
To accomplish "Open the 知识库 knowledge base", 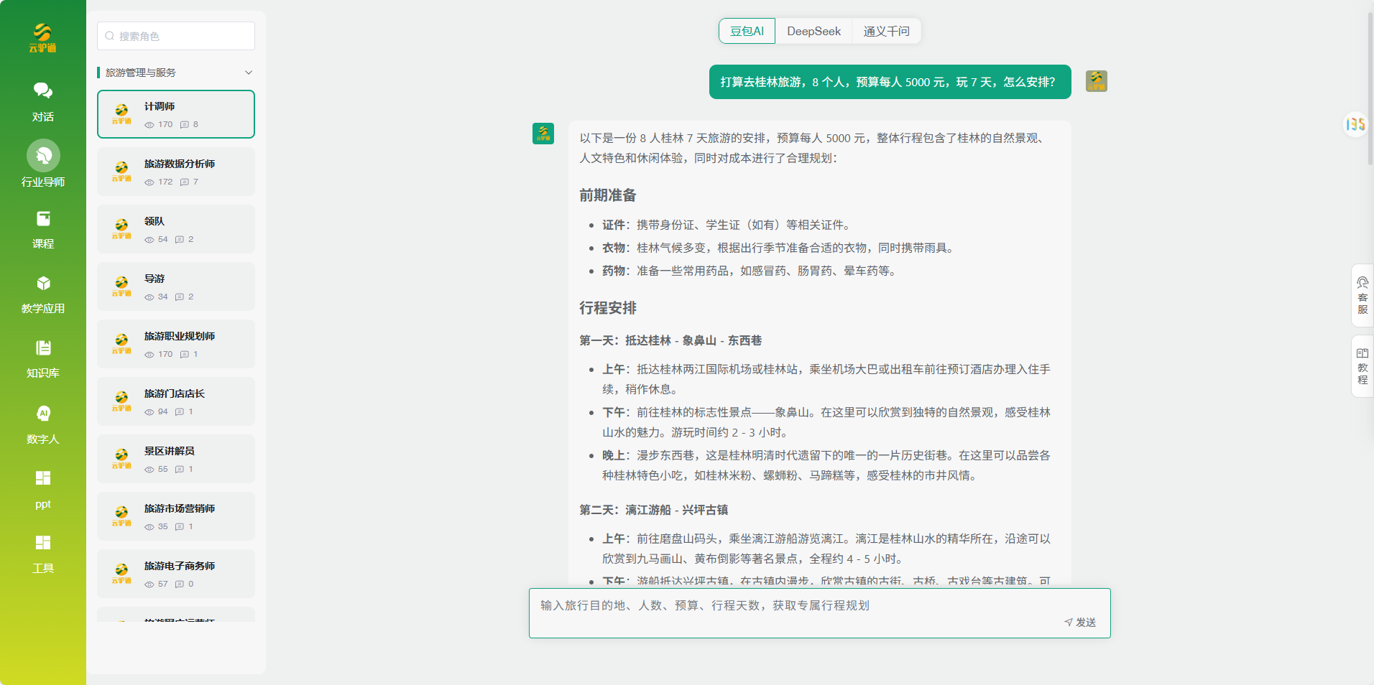I will pyautogui.click(x=42, y=357).
